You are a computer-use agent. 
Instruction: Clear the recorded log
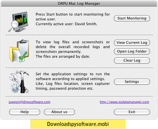[x=132, y=61]
